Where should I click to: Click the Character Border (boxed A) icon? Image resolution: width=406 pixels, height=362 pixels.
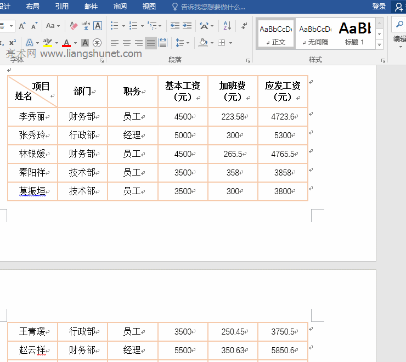click(98, 26)
